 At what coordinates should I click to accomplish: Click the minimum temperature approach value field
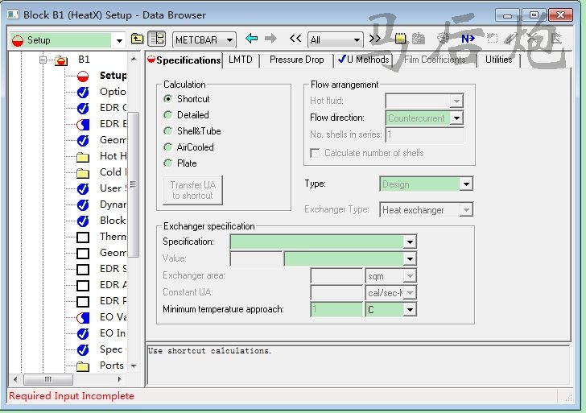click(336, 310)
